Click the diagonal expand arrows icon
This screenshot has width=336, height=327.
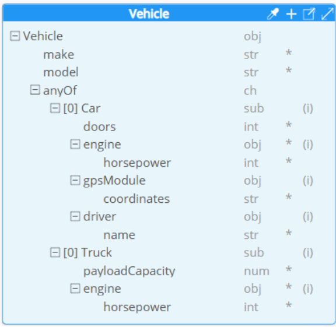click(x=327, y=14)
